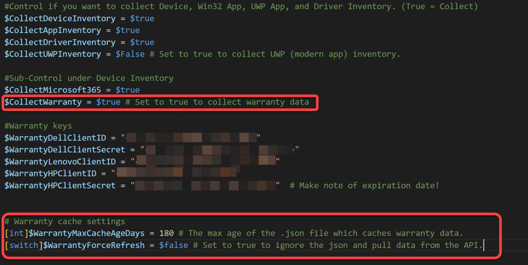Click the blurred $WarrantyDellClientID value

[x=191, y=138]
